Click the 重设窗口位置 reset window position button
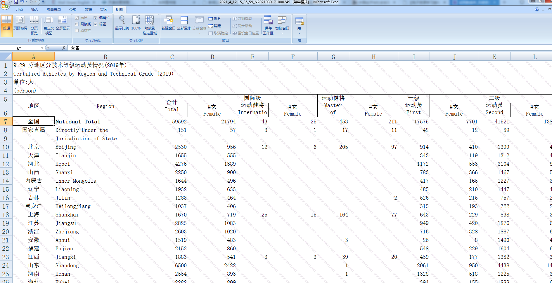This screenshot has height=283, width=552. [x=246, y=33]
